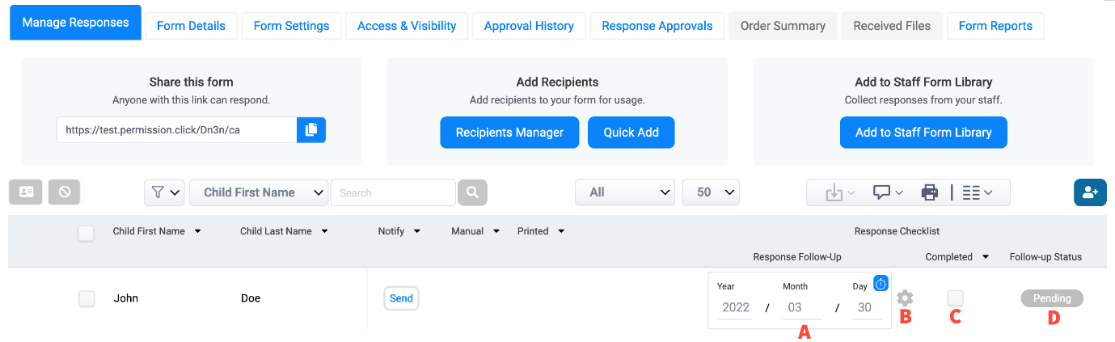This screenshot has height=342, width=1115.
Task: Switch to the Form Settings tab
Action: coord(291,26)
